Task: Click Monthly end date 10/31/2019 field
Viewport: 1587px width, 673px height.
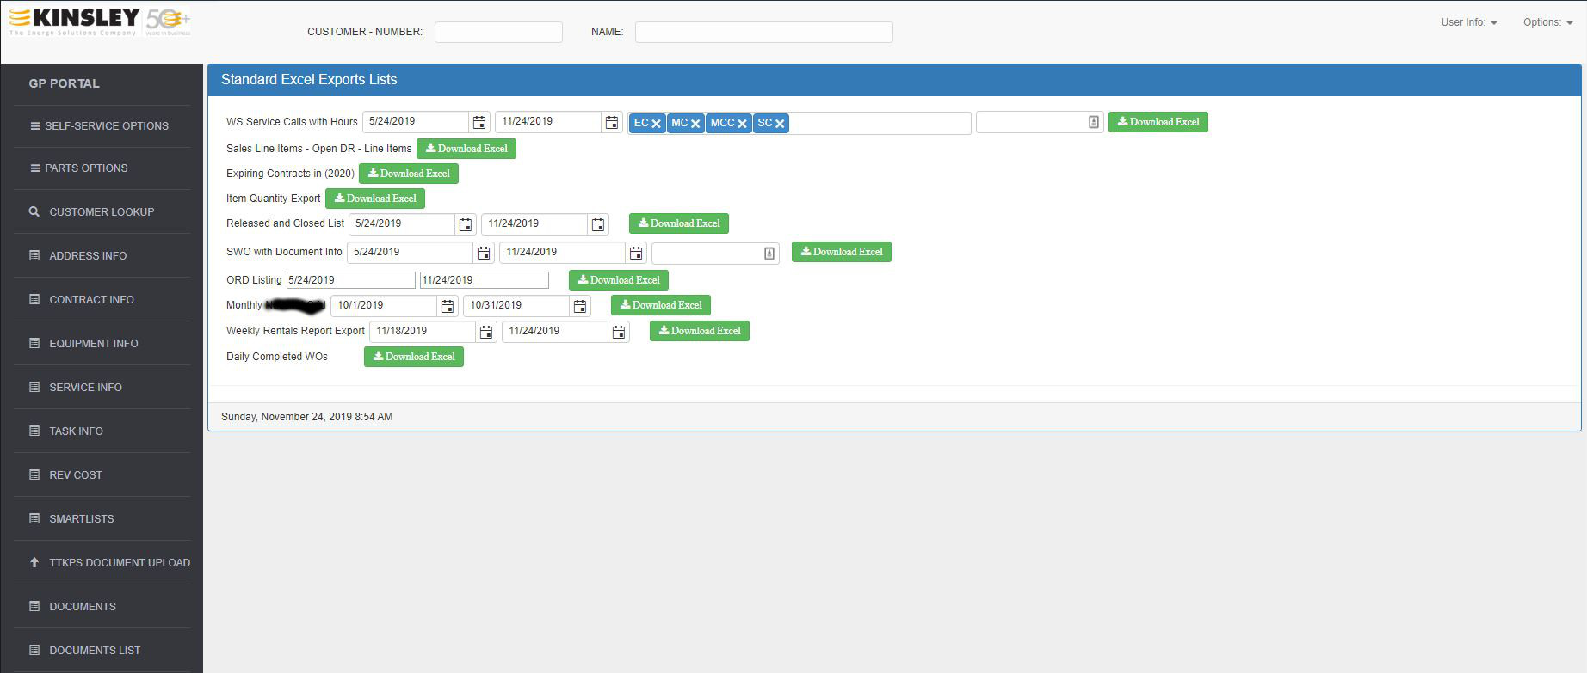Action: [x=516, y=306]
